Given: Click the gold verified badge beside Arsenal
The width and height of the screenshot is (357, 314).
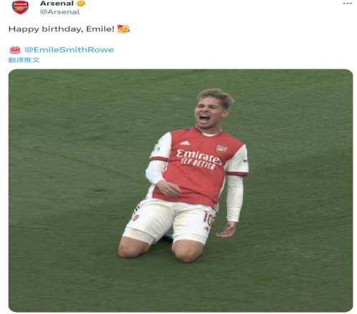Looking at the screenshot, I should [x=81, y=4].
